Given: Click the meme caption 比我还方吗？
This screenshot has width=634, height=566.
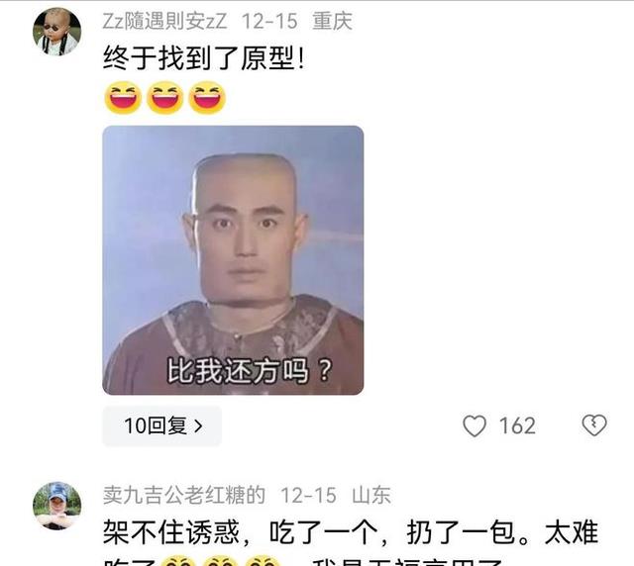Looking at the screenshot, I should point(250,370).
